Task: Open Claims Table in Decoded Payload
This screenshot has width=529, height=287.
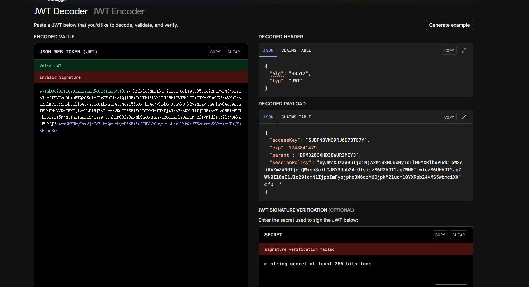Action: point(296,117)
